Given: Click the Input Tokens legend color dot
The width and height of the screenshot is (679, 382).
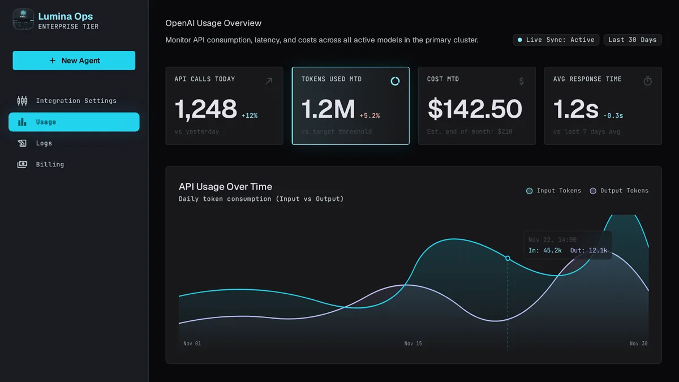Looking at the screenshot, I should pos(530,191).
